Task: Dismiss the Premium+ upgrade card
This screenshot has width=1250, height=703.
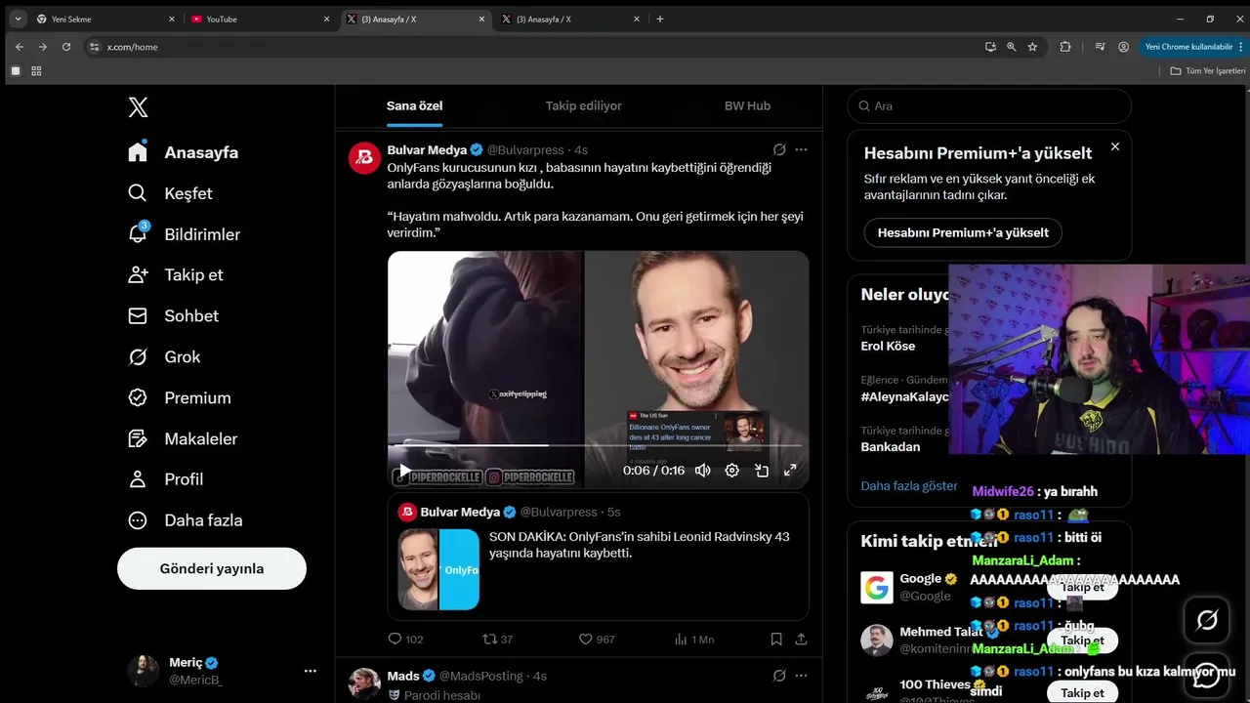Action: coord(1115,146)
